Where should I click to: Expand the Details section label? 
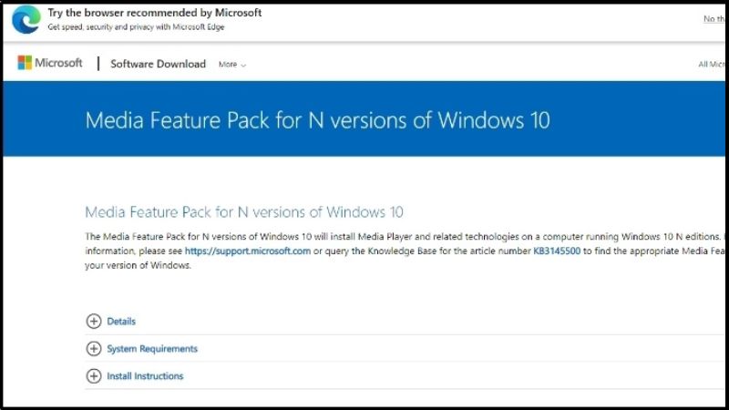pyautogui.click(x=121, y=322)
